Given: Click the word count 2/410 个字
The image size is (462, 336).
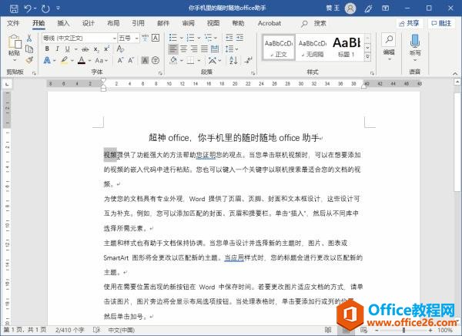Looking at the screenshot, I should click(70, 330).
